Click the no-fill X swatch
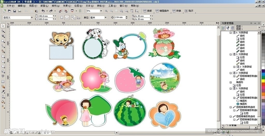This screenshot has height=136, width=265. [x=263, y=31]
